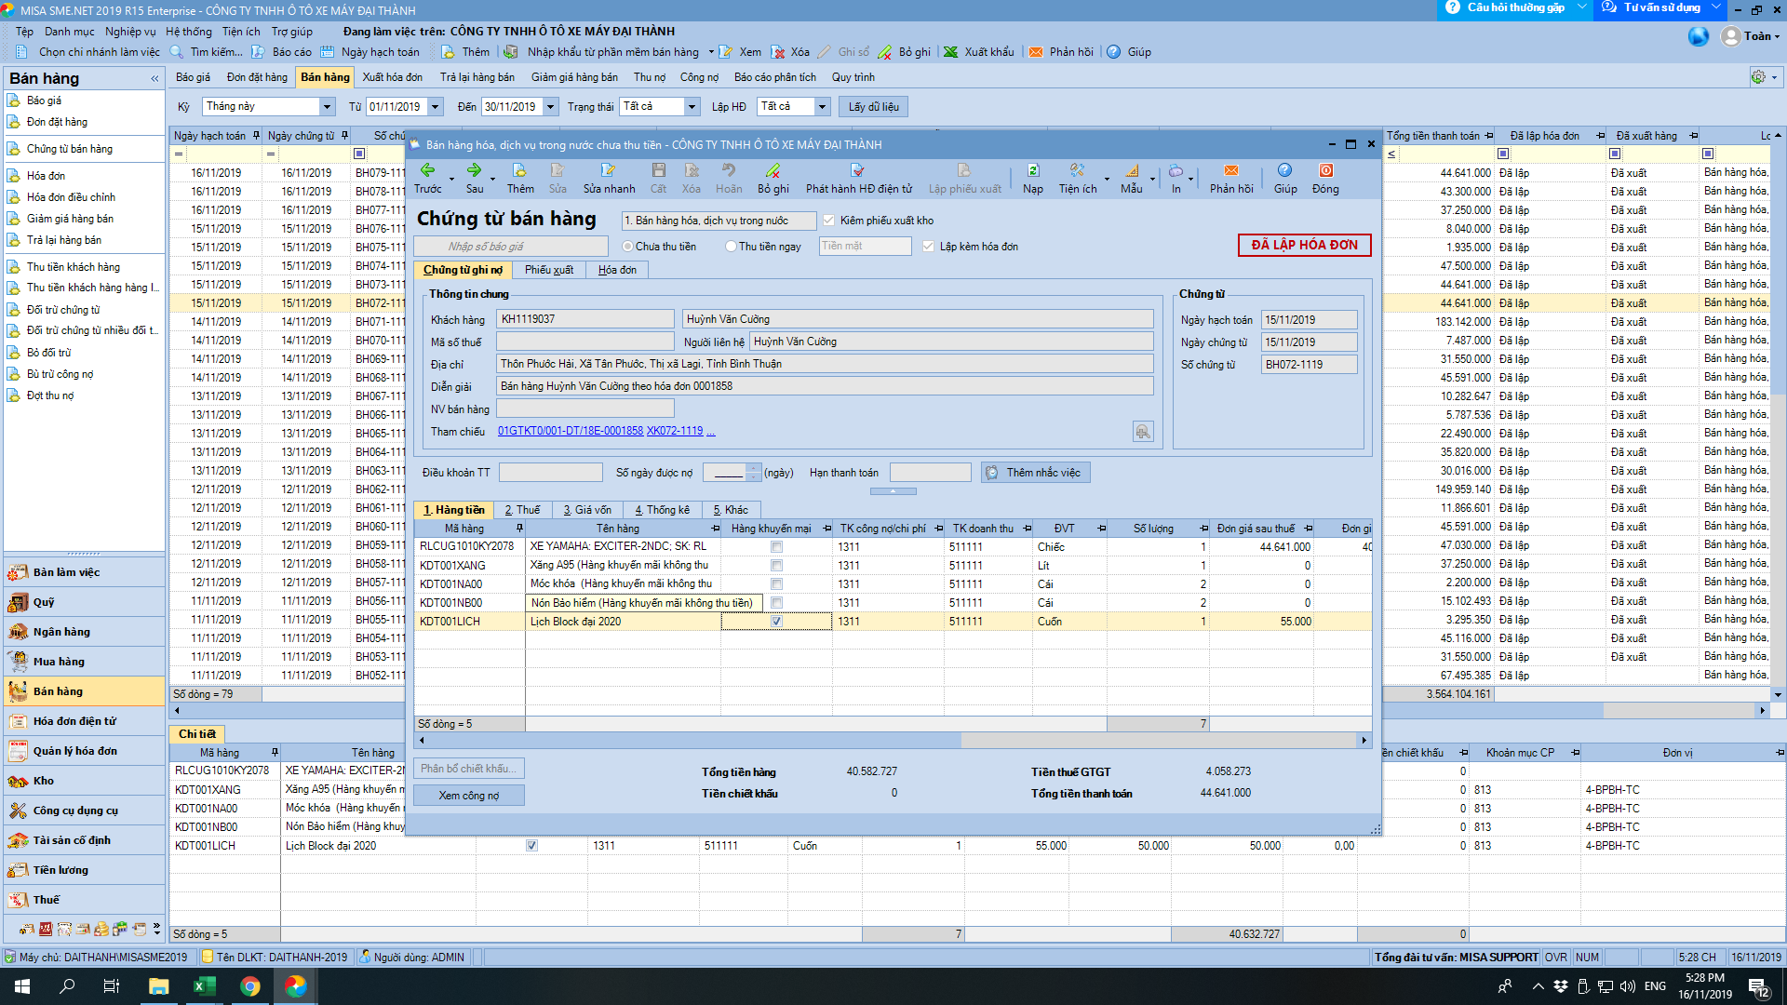Click the Phản hồi feedback icon in dialog
The image size is (1787, 1005).
click(x=1230, y=170)
